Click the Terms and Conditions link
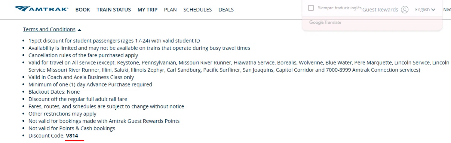Screen dimensions: 451x143 pos(49,29)
